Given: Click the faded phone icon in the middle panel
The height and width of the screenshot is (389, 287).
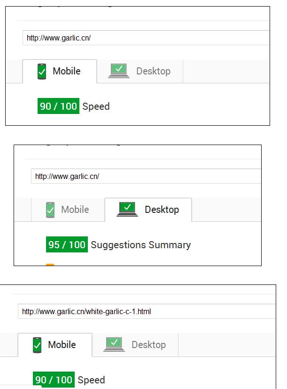Looking at the screenshot, I should [51, 210].
